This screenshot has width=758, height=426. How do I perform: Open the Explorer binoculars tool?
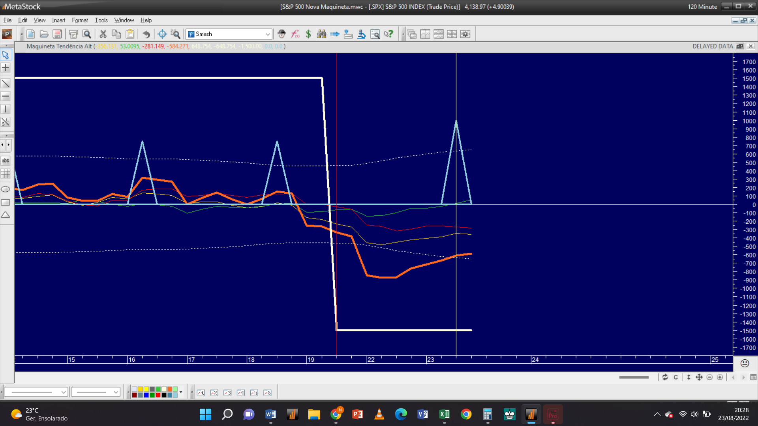click(x=322, y=34)
